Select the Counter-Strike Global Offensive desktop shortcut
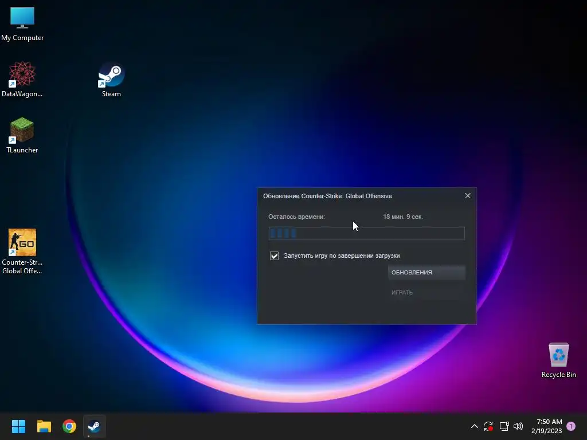This screenshot has height=440, width=587. (22, 252)
